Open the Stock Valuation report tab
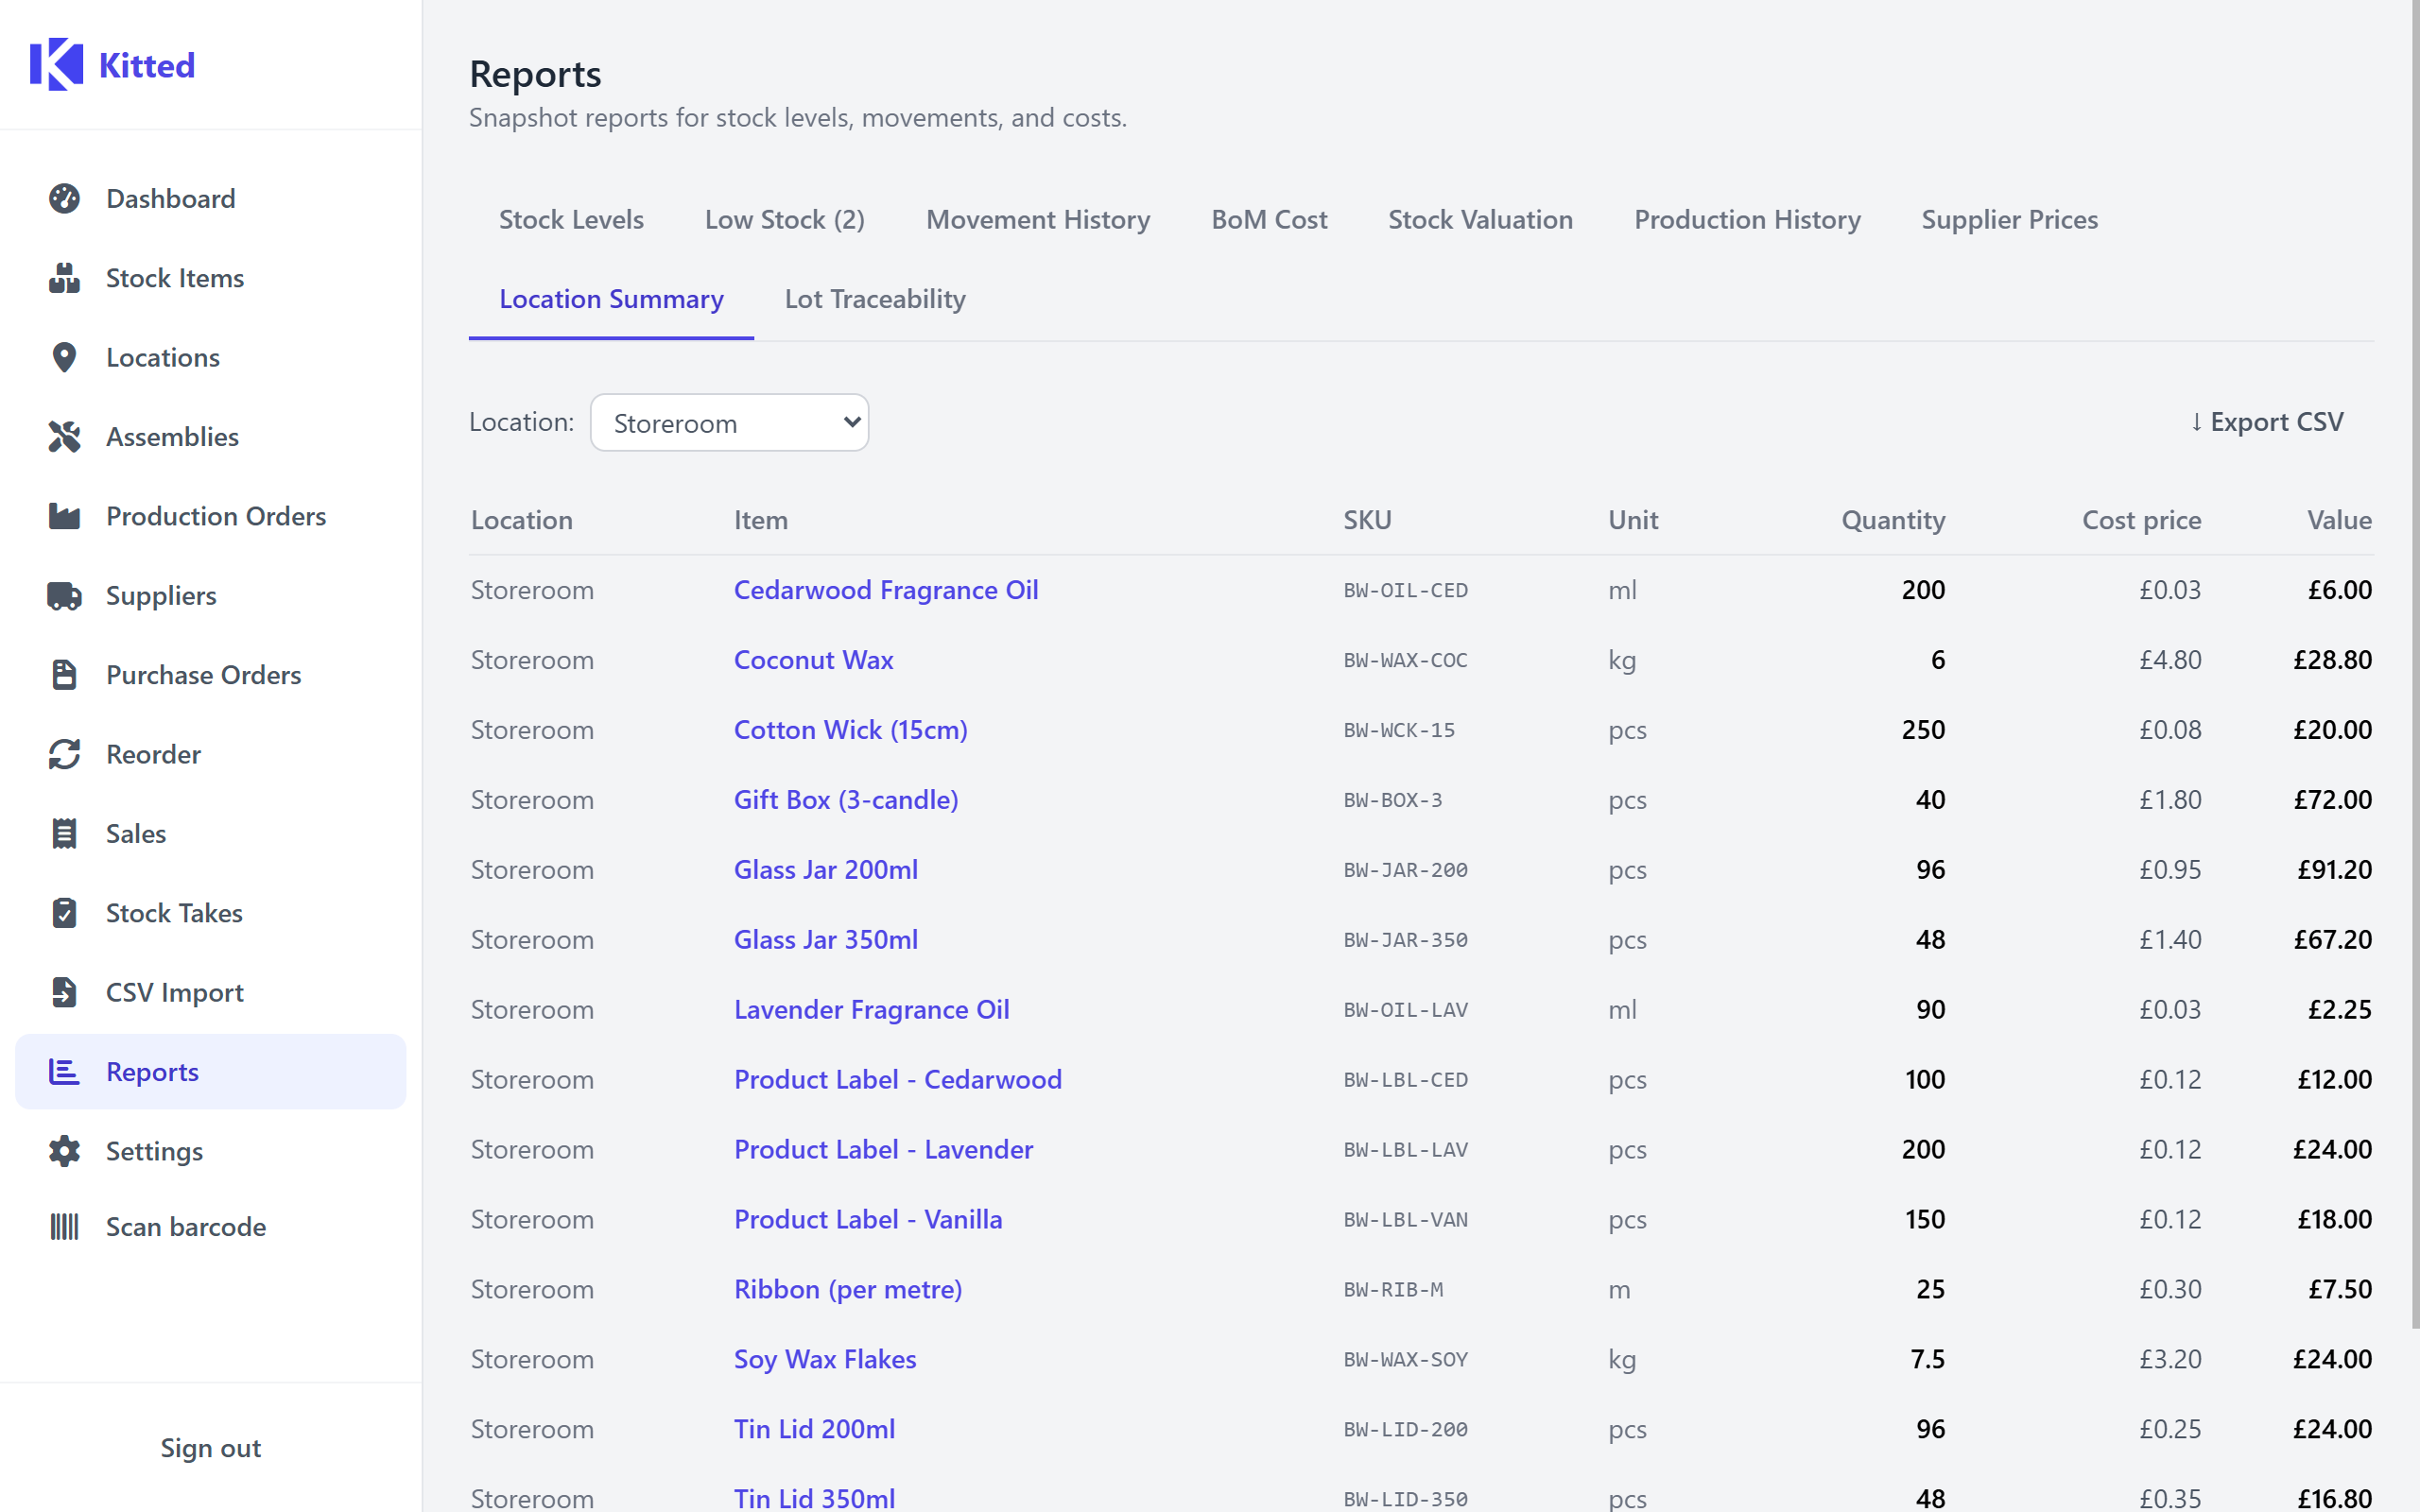 click(1480, 219)
